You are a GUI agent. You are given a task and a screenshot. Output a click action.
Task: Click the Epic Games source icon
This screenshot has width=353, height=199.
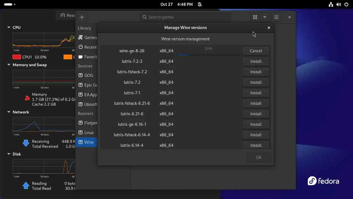pyautogui.click(x=81, y=85)
